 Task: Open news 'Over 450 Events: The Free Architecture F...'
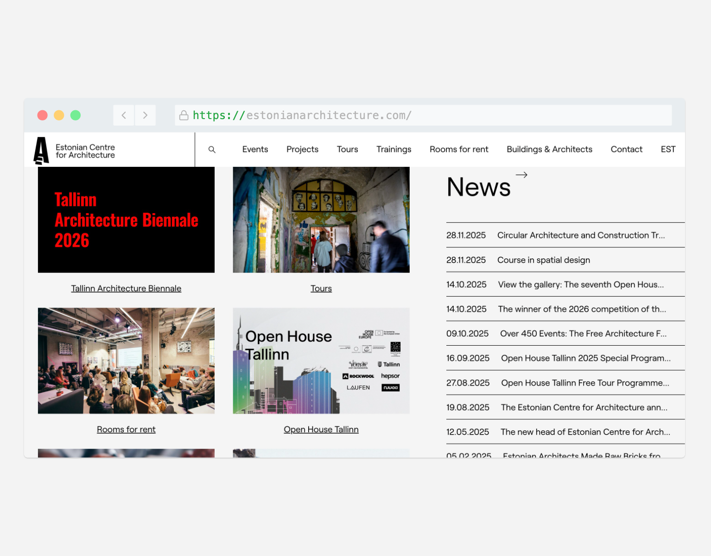tap(583, 334)
